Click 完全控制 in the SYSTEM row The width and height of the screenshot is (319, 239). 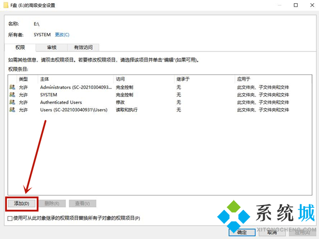click(x=124, y=95)
